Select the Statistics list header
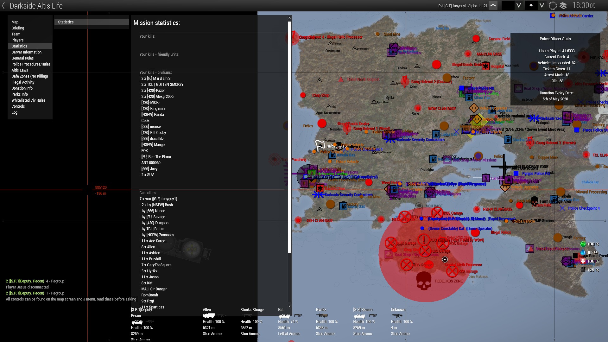 click(x=92, y=22)
